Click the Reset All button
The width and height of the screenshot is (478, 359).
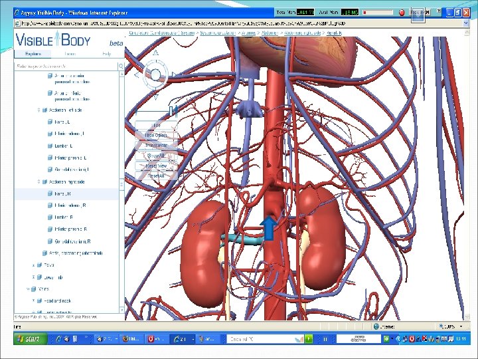tap(156, 176)
